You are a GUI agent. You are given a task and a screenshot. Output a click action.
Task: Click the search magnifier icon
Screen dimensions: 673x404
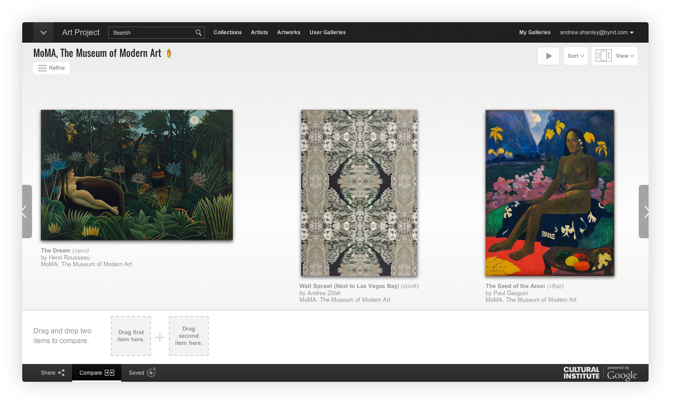pyautogui.click(x=199, y=32)
